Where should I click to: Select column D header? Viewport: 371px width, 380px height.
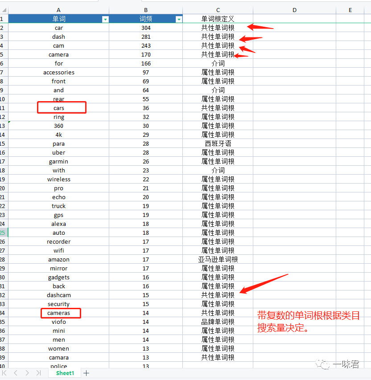[294, 10]
